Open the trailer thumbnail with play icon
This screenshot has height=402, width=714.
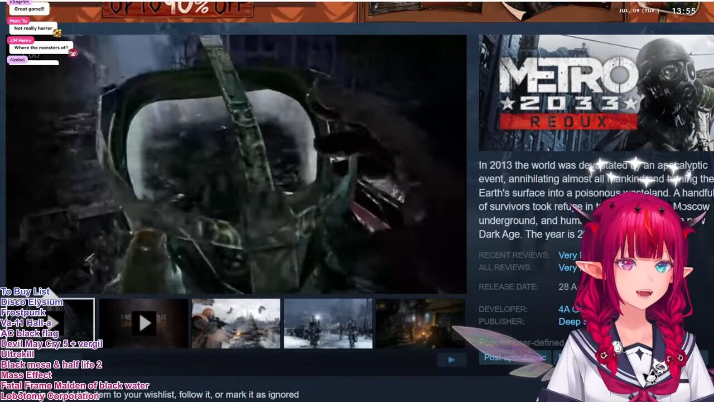coord(144,323)
